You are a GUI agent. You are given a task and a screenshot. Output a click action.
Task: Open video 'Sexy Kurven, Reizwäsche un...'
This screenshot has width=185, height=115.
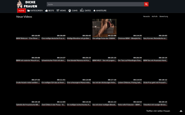point(155,38)
